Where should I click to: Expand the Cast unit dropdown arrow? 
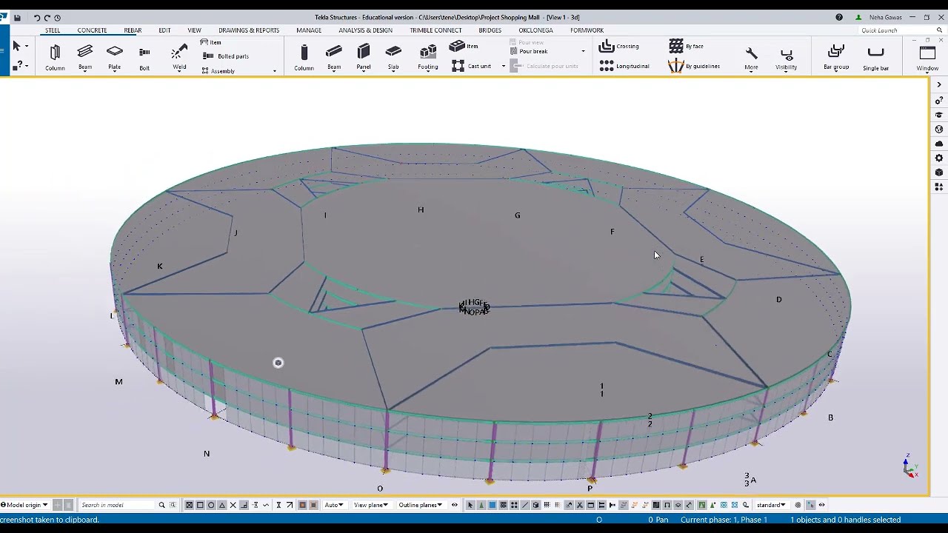pos(504,66)
